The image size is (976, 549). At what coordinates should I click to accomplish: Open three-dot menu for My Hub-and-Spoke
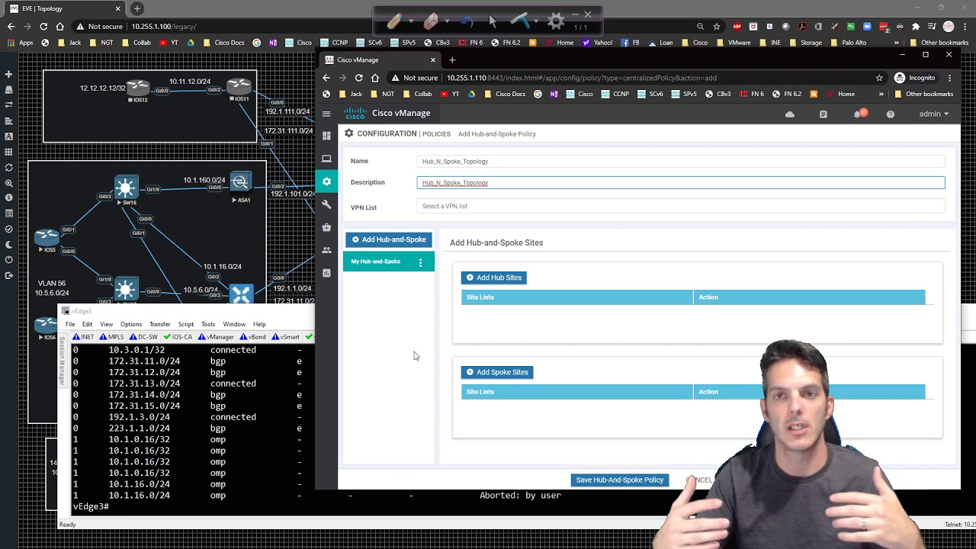click(420, 262)
